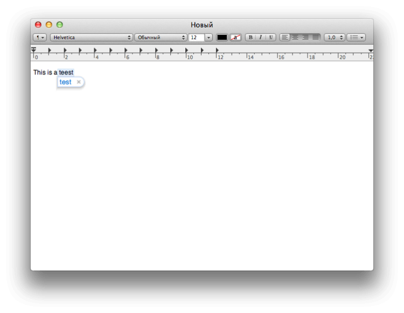Screen dimensions: 404x313
Task: Accept the suggested correction "test"
Action: point(65,82)
